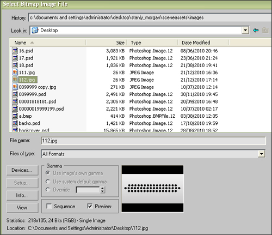The image size is (272, 235).
Task: Click the File name input field
Action: click(153, 141)
